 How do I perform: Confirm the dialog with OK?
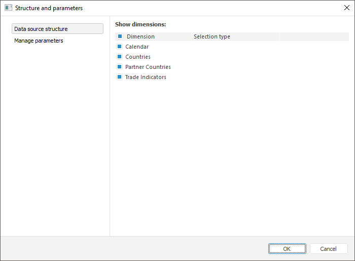coord(287,249)
